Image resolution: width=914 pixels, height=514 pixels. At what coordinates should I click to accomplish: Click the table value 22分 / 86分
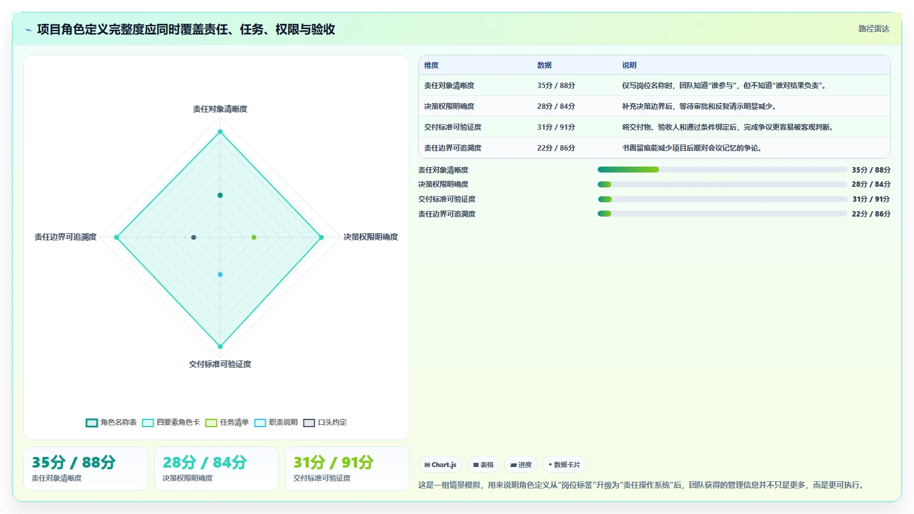pos(556,148)
